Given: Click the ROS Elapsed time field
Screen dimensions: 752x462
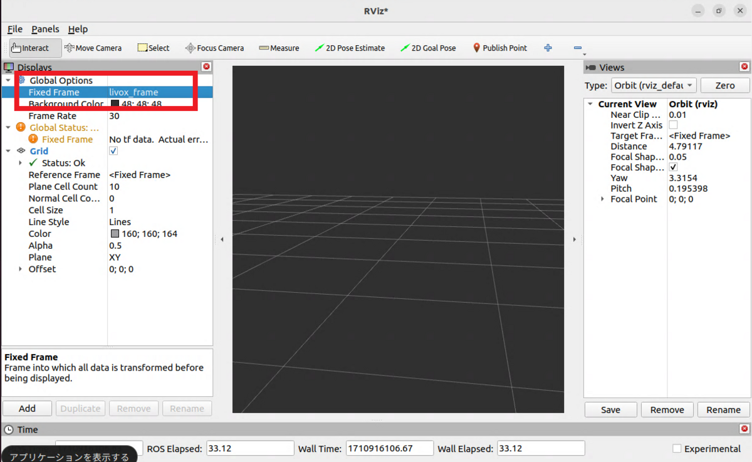Looking at the screenshot, I should pos(249,448).
